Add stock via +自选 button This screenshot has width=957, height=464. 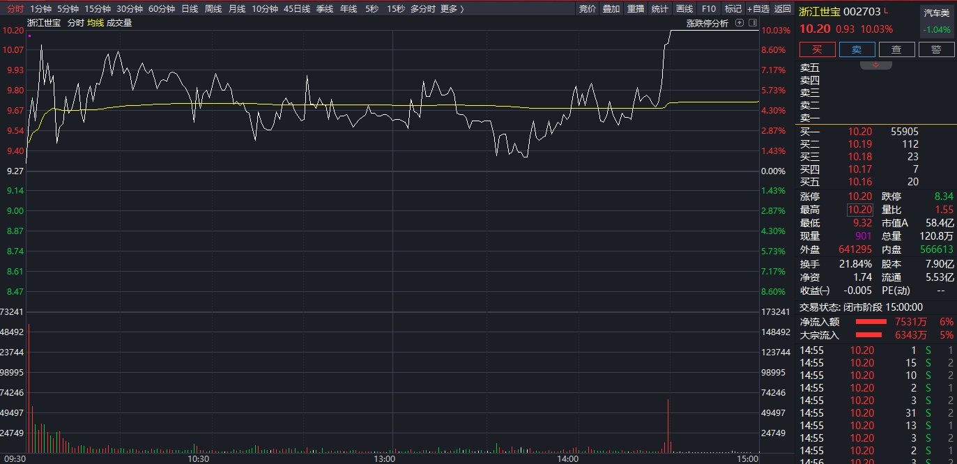click(758, 9)
